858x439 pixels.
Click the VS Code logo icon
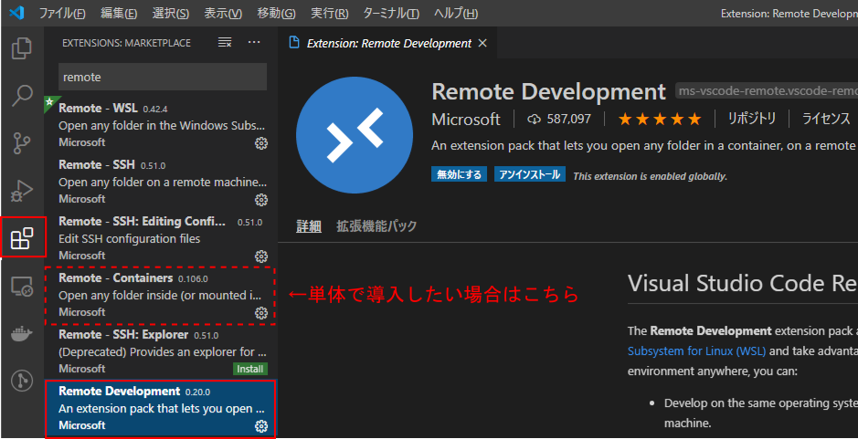tap(17, 13)
